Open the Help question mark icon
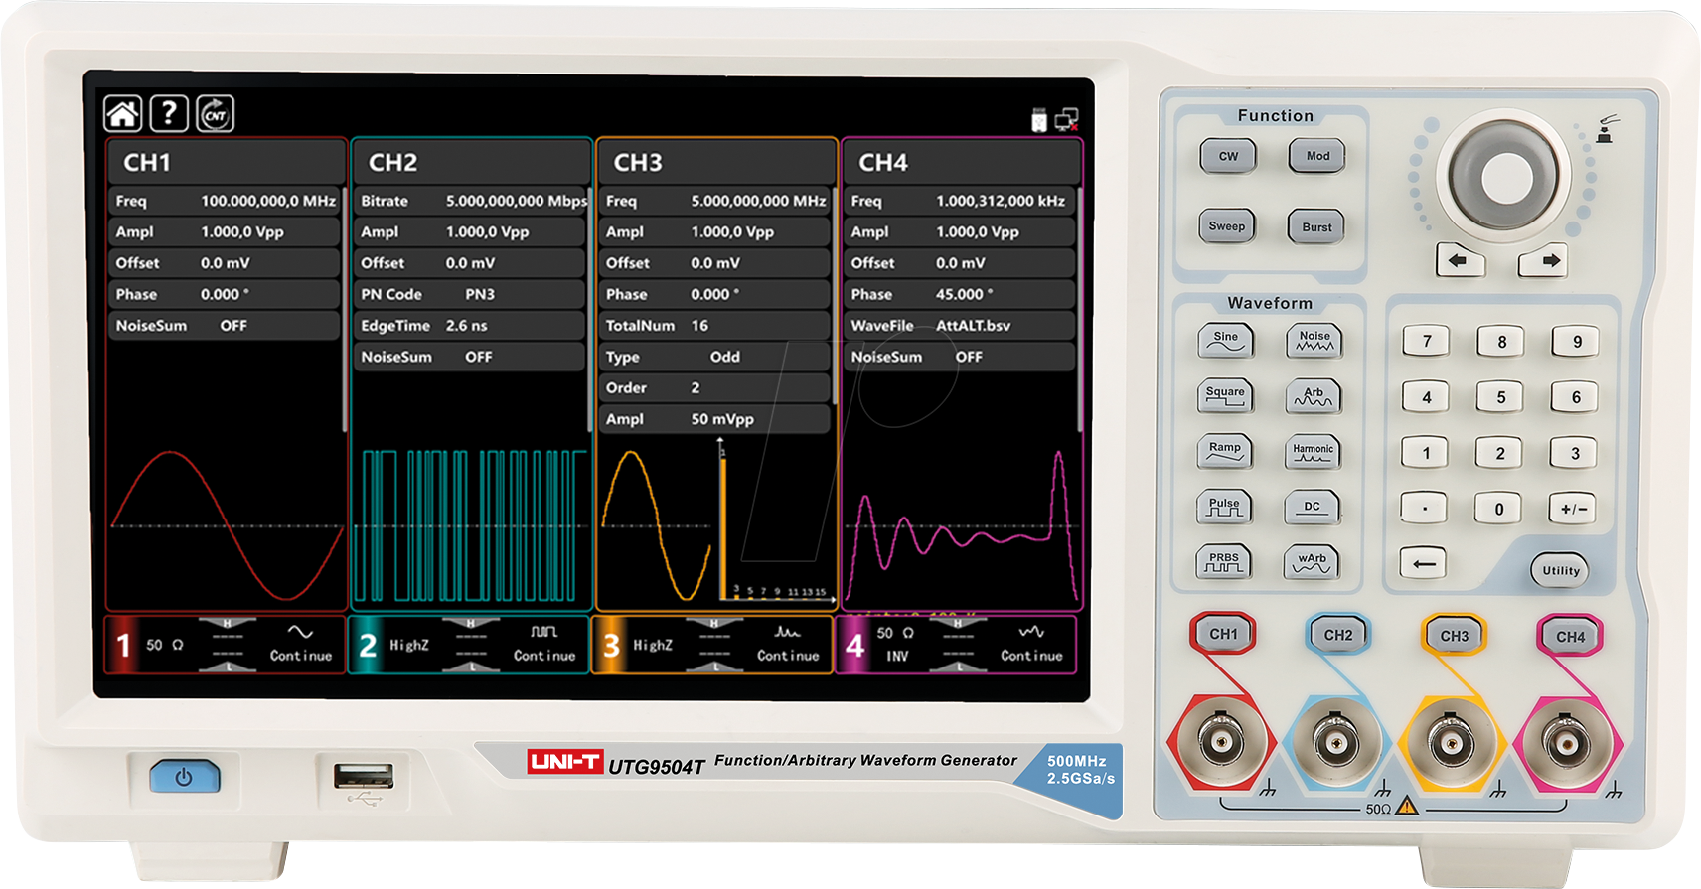Screen dimensions: 1701x889 tap(169, 114)
